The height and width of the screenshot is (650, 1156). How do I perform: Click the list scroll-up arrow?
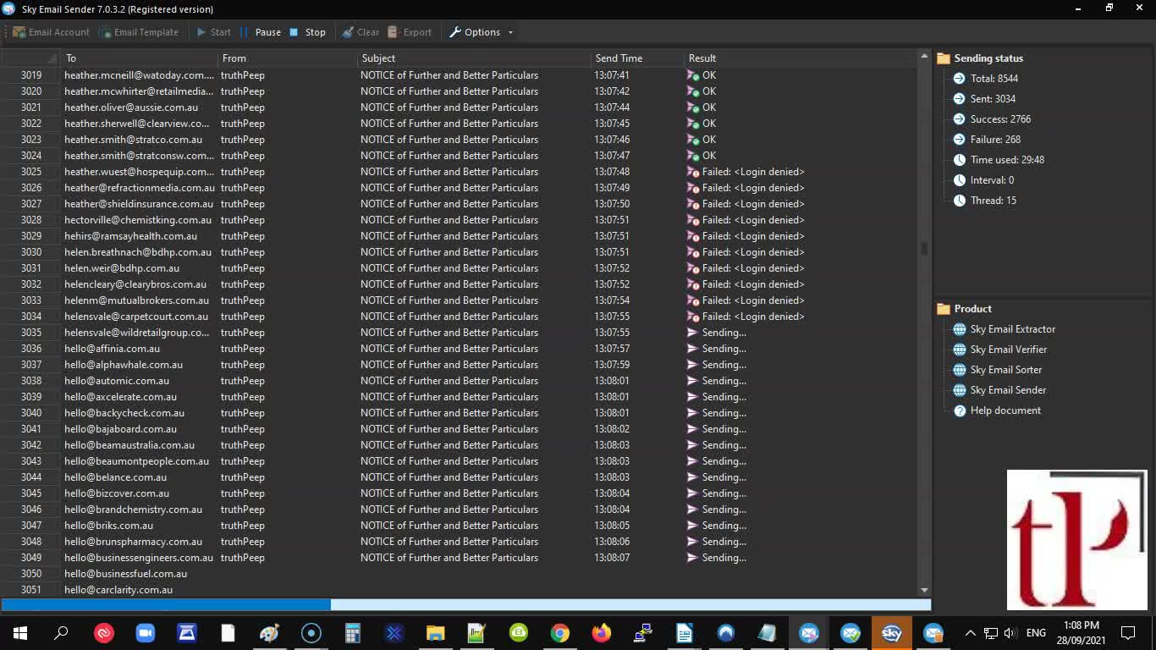924,57
